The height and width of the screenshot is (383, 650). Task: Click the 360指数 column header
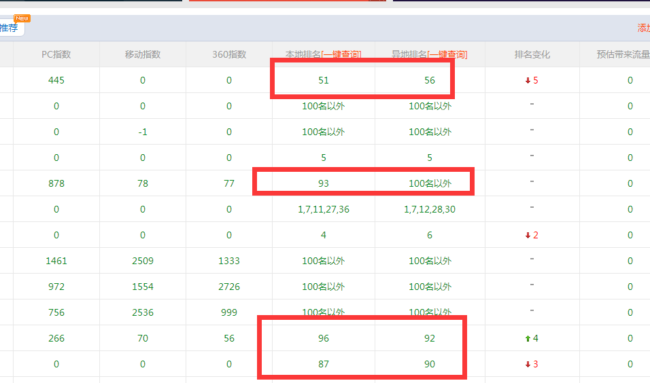tap(229, 54)
